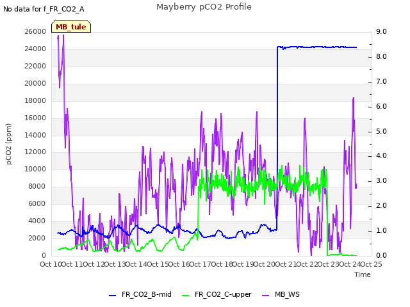Click the 24000 y-axis tick label
The height and width of the screenshot is (307, 410).
[x=35, y=49]
